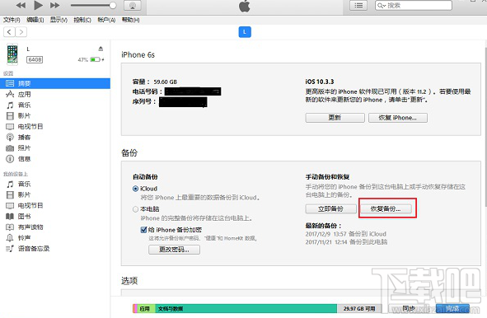
Task: Click the 29.97 GB 可用 storage segment
Action: pos(359,309)
